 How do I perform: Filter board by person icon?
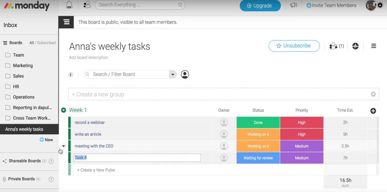185,74
